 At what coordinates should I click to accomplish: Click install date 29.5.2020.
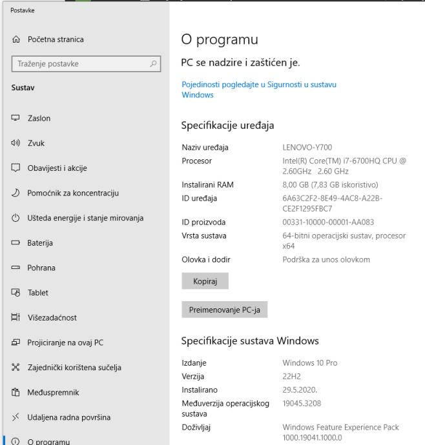pyautogui.click(x=300, y=390)
